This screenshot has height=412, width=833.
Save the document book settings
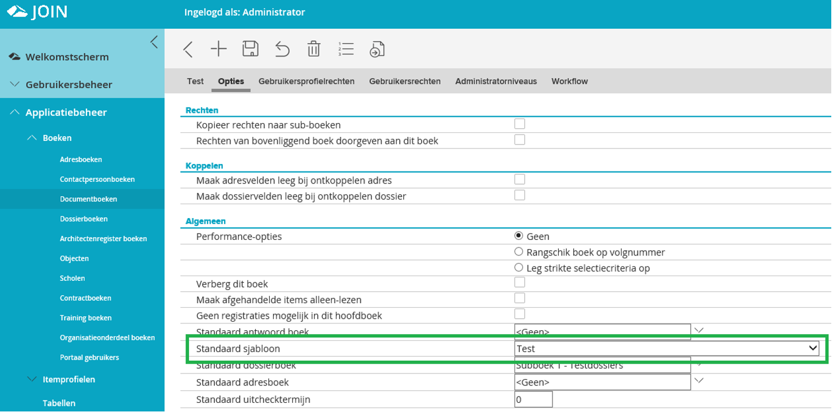click(x=250, y=49)
